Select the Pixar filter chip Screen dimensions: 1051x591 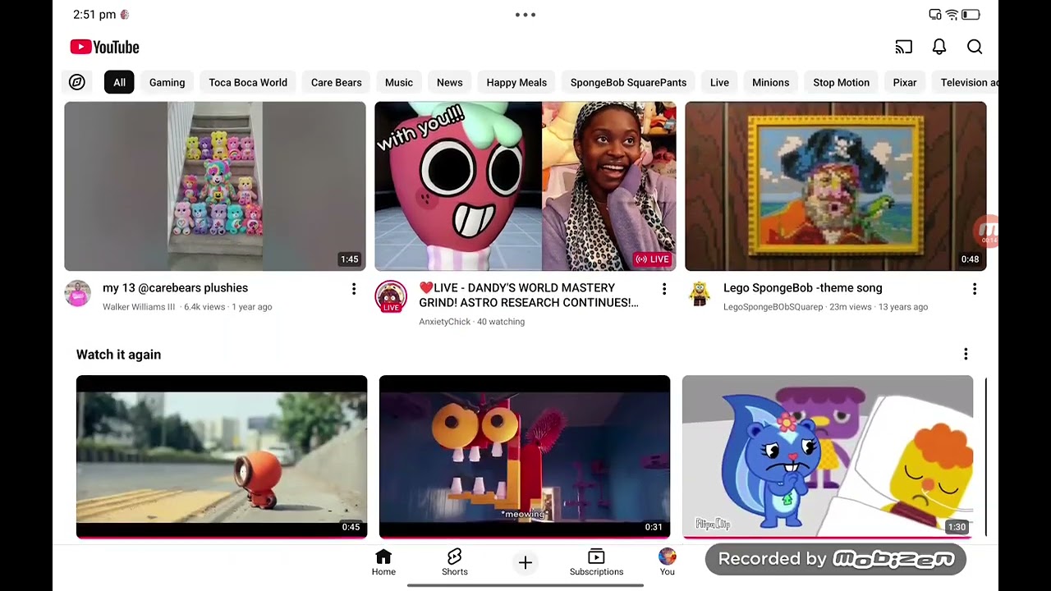(905, 82)
